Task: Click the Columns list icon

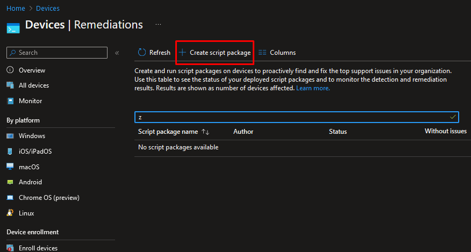Action: (262, 53)
